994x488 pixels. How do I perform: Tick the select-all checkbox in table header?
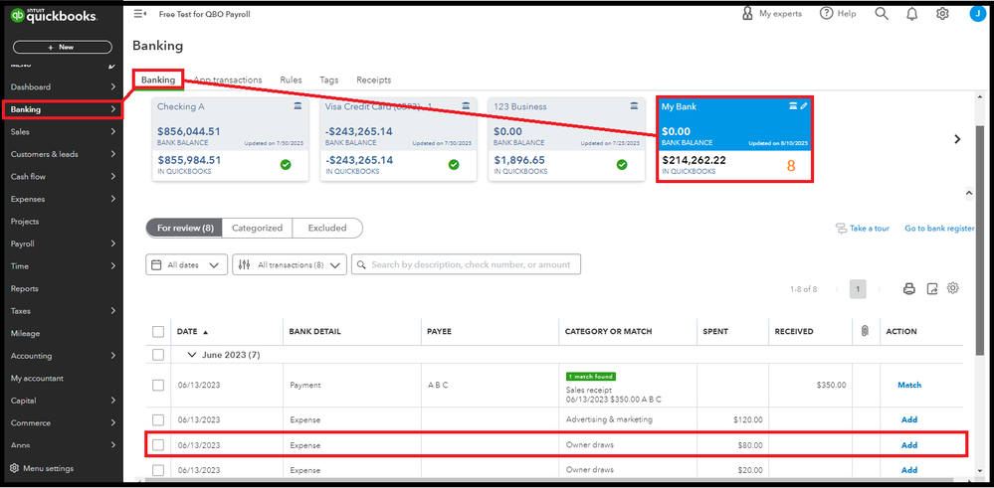158,331
